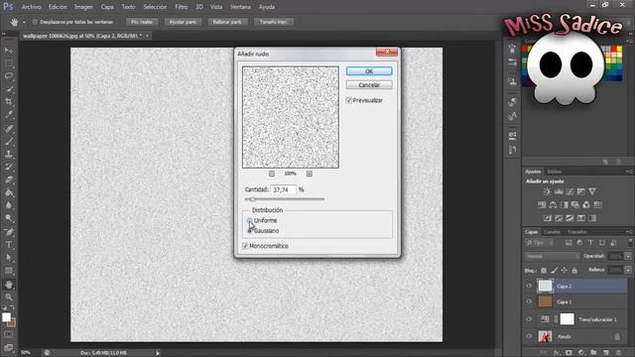Click Cancelar in the noise dialog
The height and width of the screenshot is (357, 635).
coord(369,85)
